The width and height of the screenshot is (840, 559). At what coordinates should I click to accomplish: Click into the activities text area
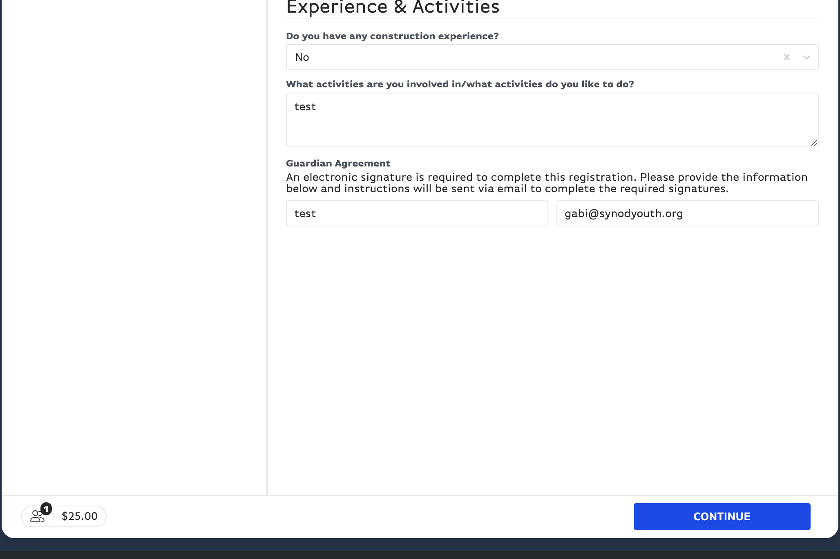pyautogui.click(x=552, y=120)
